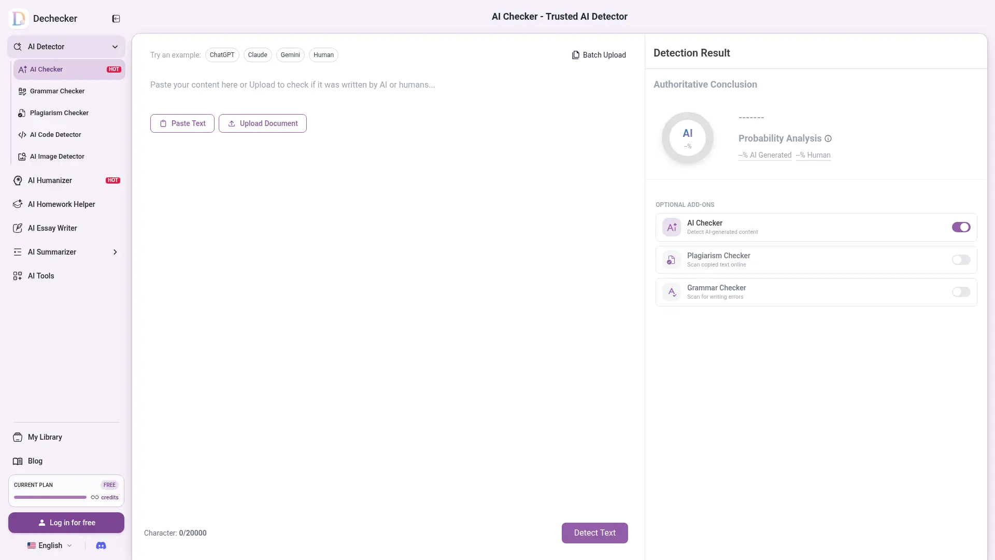Viewport: 995px width, 560px height.
Task: Click the Probability Analysis info icon
Action: coord(828,138)
